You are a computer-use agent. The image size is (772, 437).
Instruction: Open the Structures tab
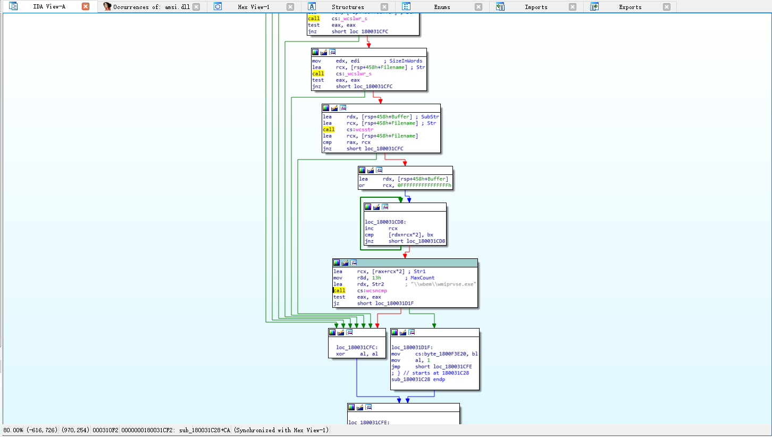(x=348, y=7)
